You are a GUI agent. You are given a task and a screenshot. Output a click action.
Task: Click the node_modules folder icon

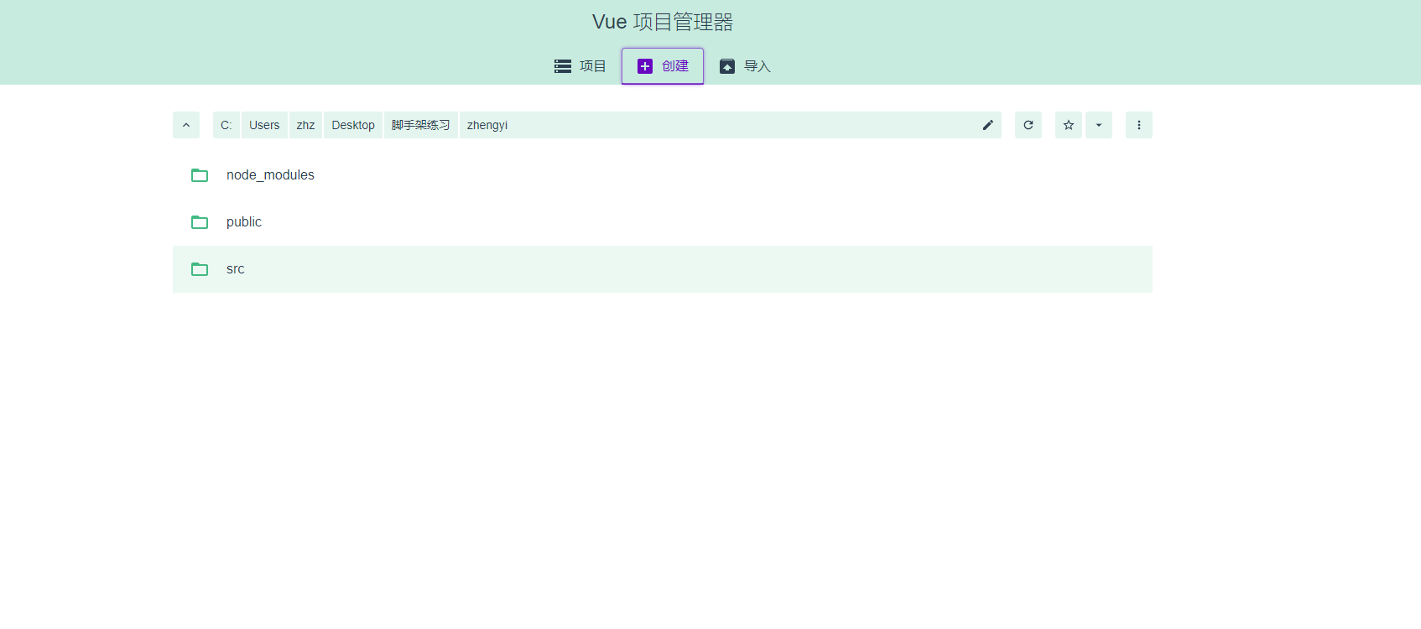pyautogui.click(x=200, y=175)
